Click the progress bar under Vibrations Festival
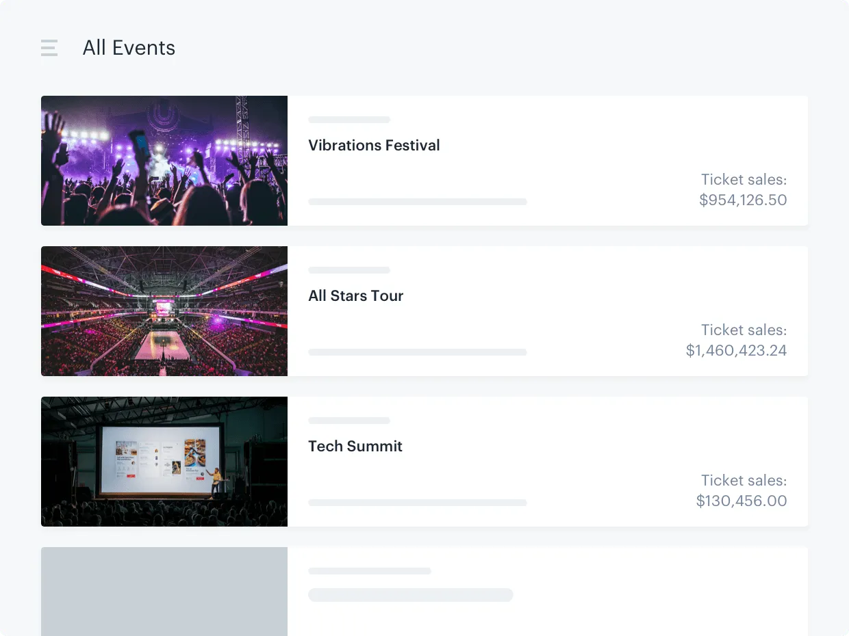 [418, 202]
